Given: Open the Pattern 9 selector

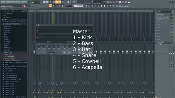Looking at the screenshot, I should (x=78, y=6).
